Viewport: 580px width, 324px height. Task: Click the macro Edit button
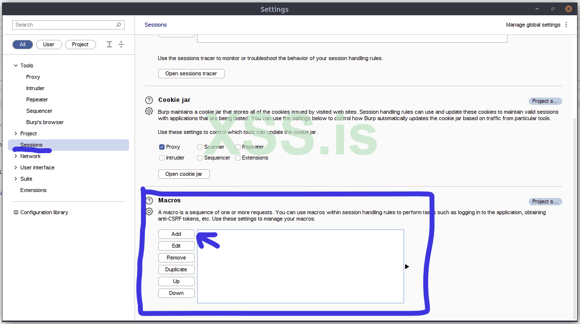point(176,246)
